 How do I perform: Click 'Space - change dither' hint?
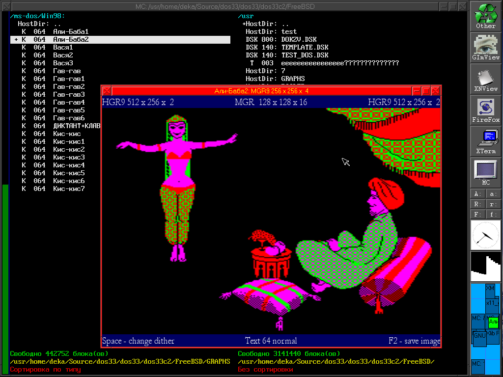tap(138, 341)
